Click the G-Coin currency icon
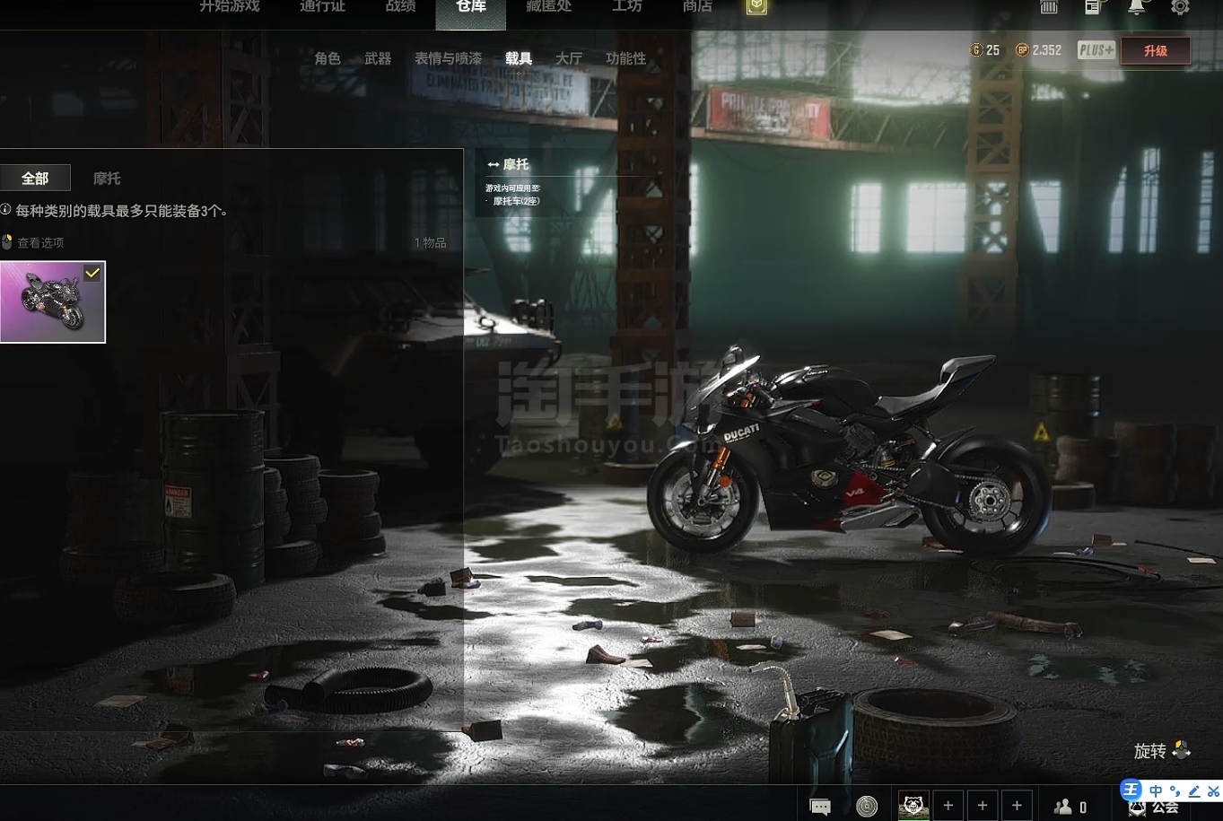 976,50
